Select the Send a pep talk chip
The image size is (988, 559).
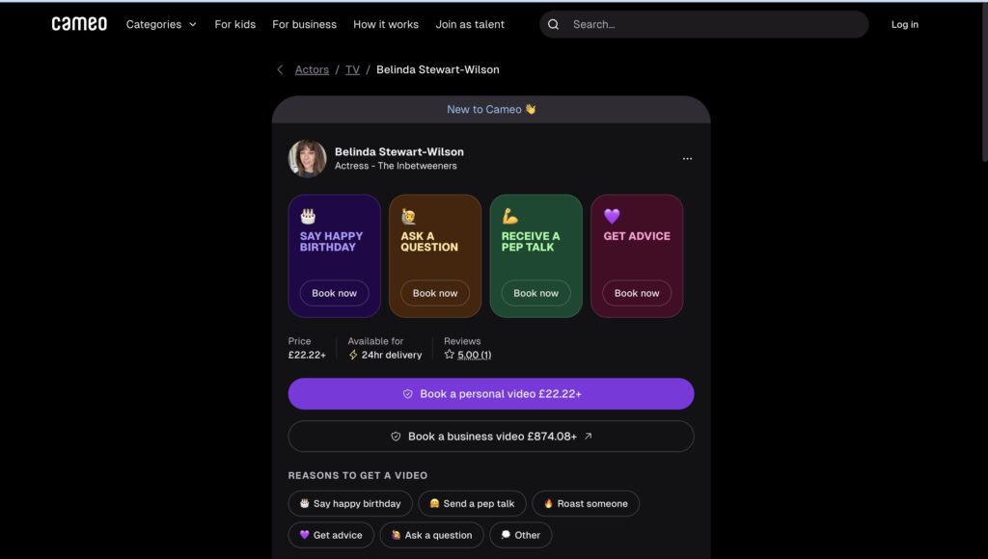[472, 504]
